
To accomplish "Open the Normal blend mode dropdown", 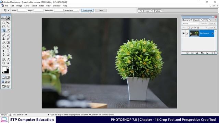I will coord(191,24).
